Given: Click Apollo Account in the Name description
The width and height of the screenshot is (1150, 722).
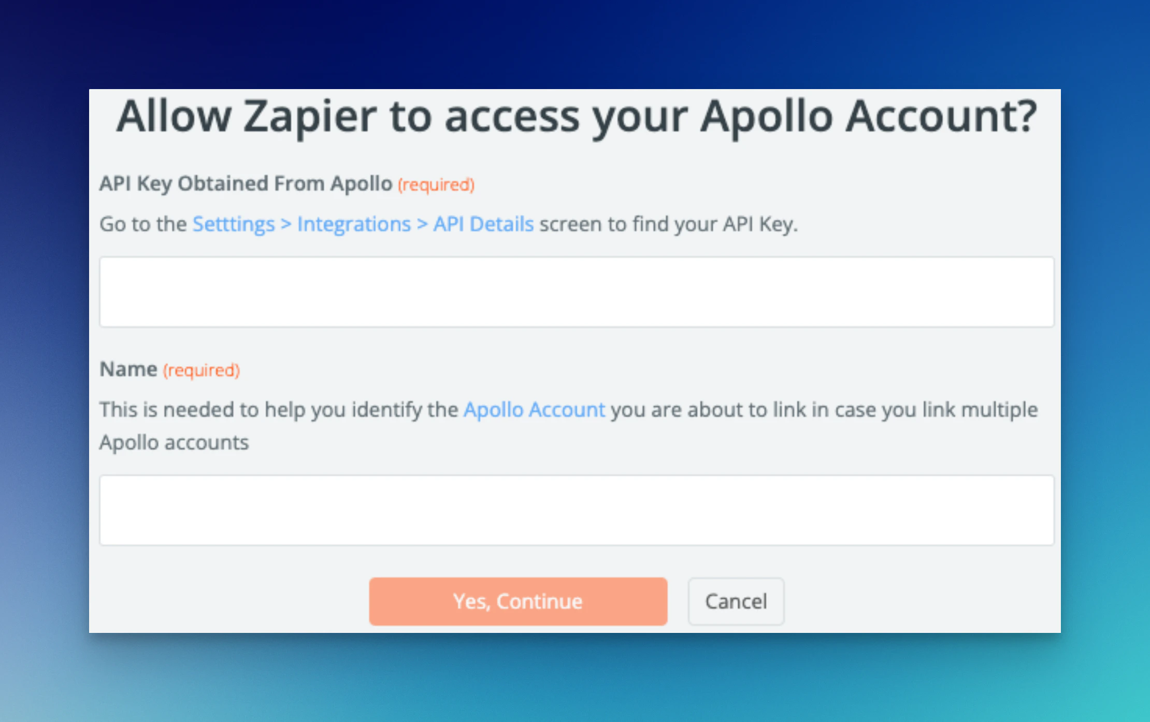Looking at the screenshot, I should (x=534, y=409).
